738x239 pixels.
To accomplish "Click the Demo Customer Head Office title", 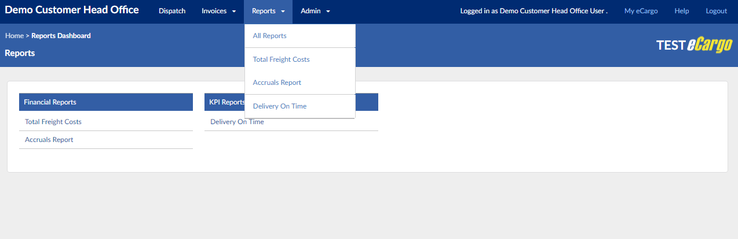I will (x=72, y=10).
